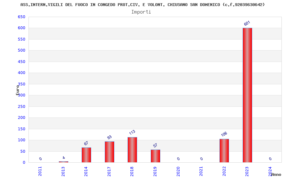
Task: Click the y-axis tick label 250
Action: (21, 106)
